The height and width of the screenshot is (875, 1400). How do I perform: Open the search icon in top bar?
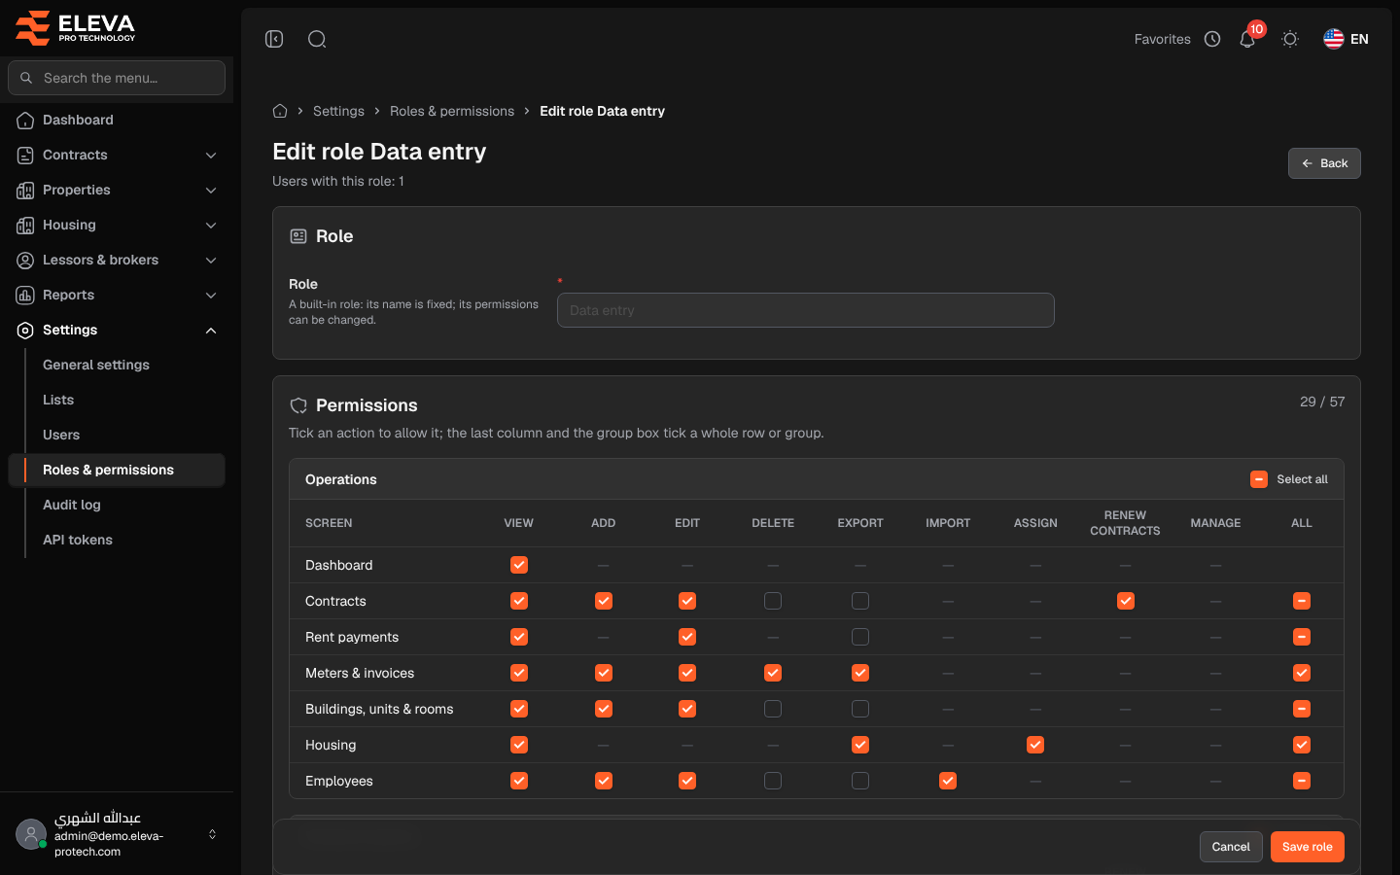tap(317, 39)
